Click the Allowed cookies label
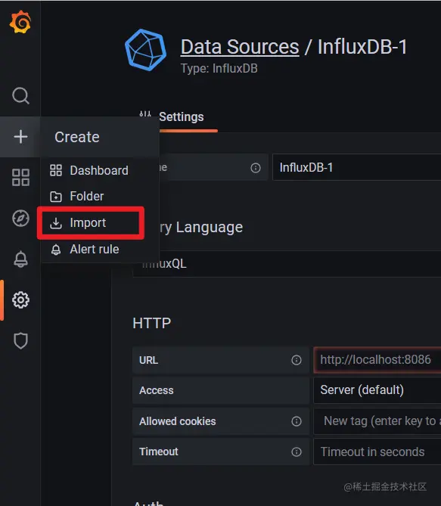 pos(177,421)
